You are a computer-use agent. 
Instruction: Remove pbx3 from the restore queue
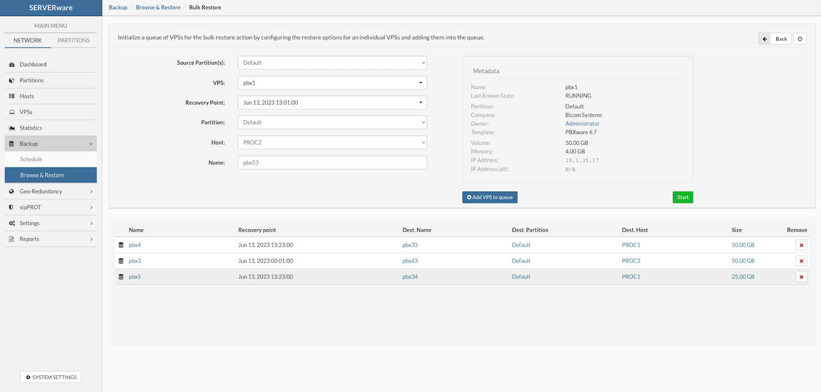click(801, 261)
